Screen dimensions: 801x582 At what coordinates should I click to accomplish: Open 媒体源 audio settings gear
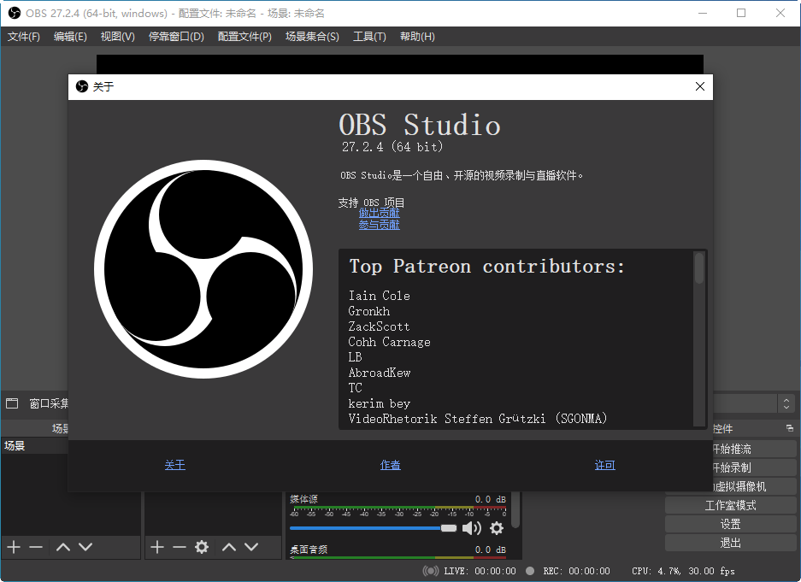click(x=497, y=528)
